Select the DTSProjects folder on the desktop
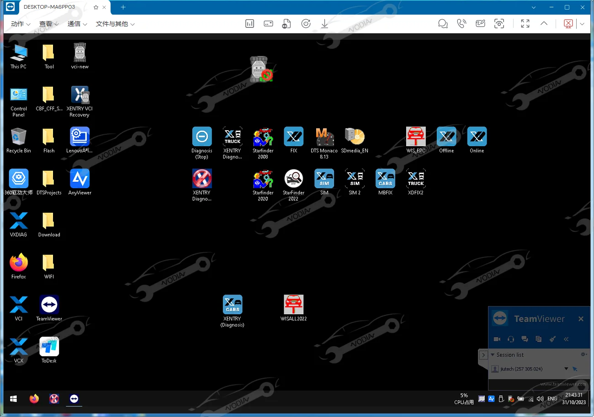Image resolution: width=594 pixels, height=417 pixels. click(x=48, y=179)
